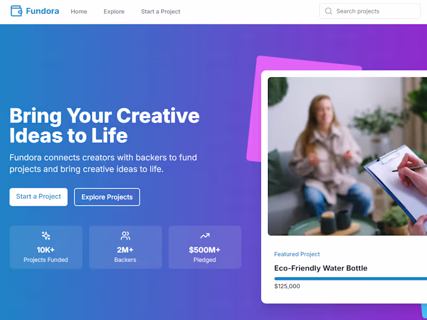Click the white Start a Project button
This screenshot has height=320, width=427.
(x=38, y=197)
